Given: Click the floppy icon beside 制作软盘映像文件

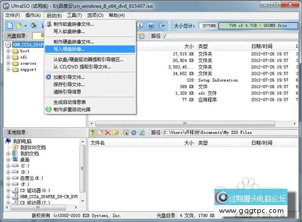Looking at the screenshot, I should [x=48, y=24].
